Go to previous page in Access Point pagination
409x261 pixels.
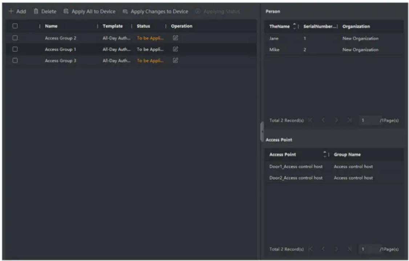coord(323,249)
